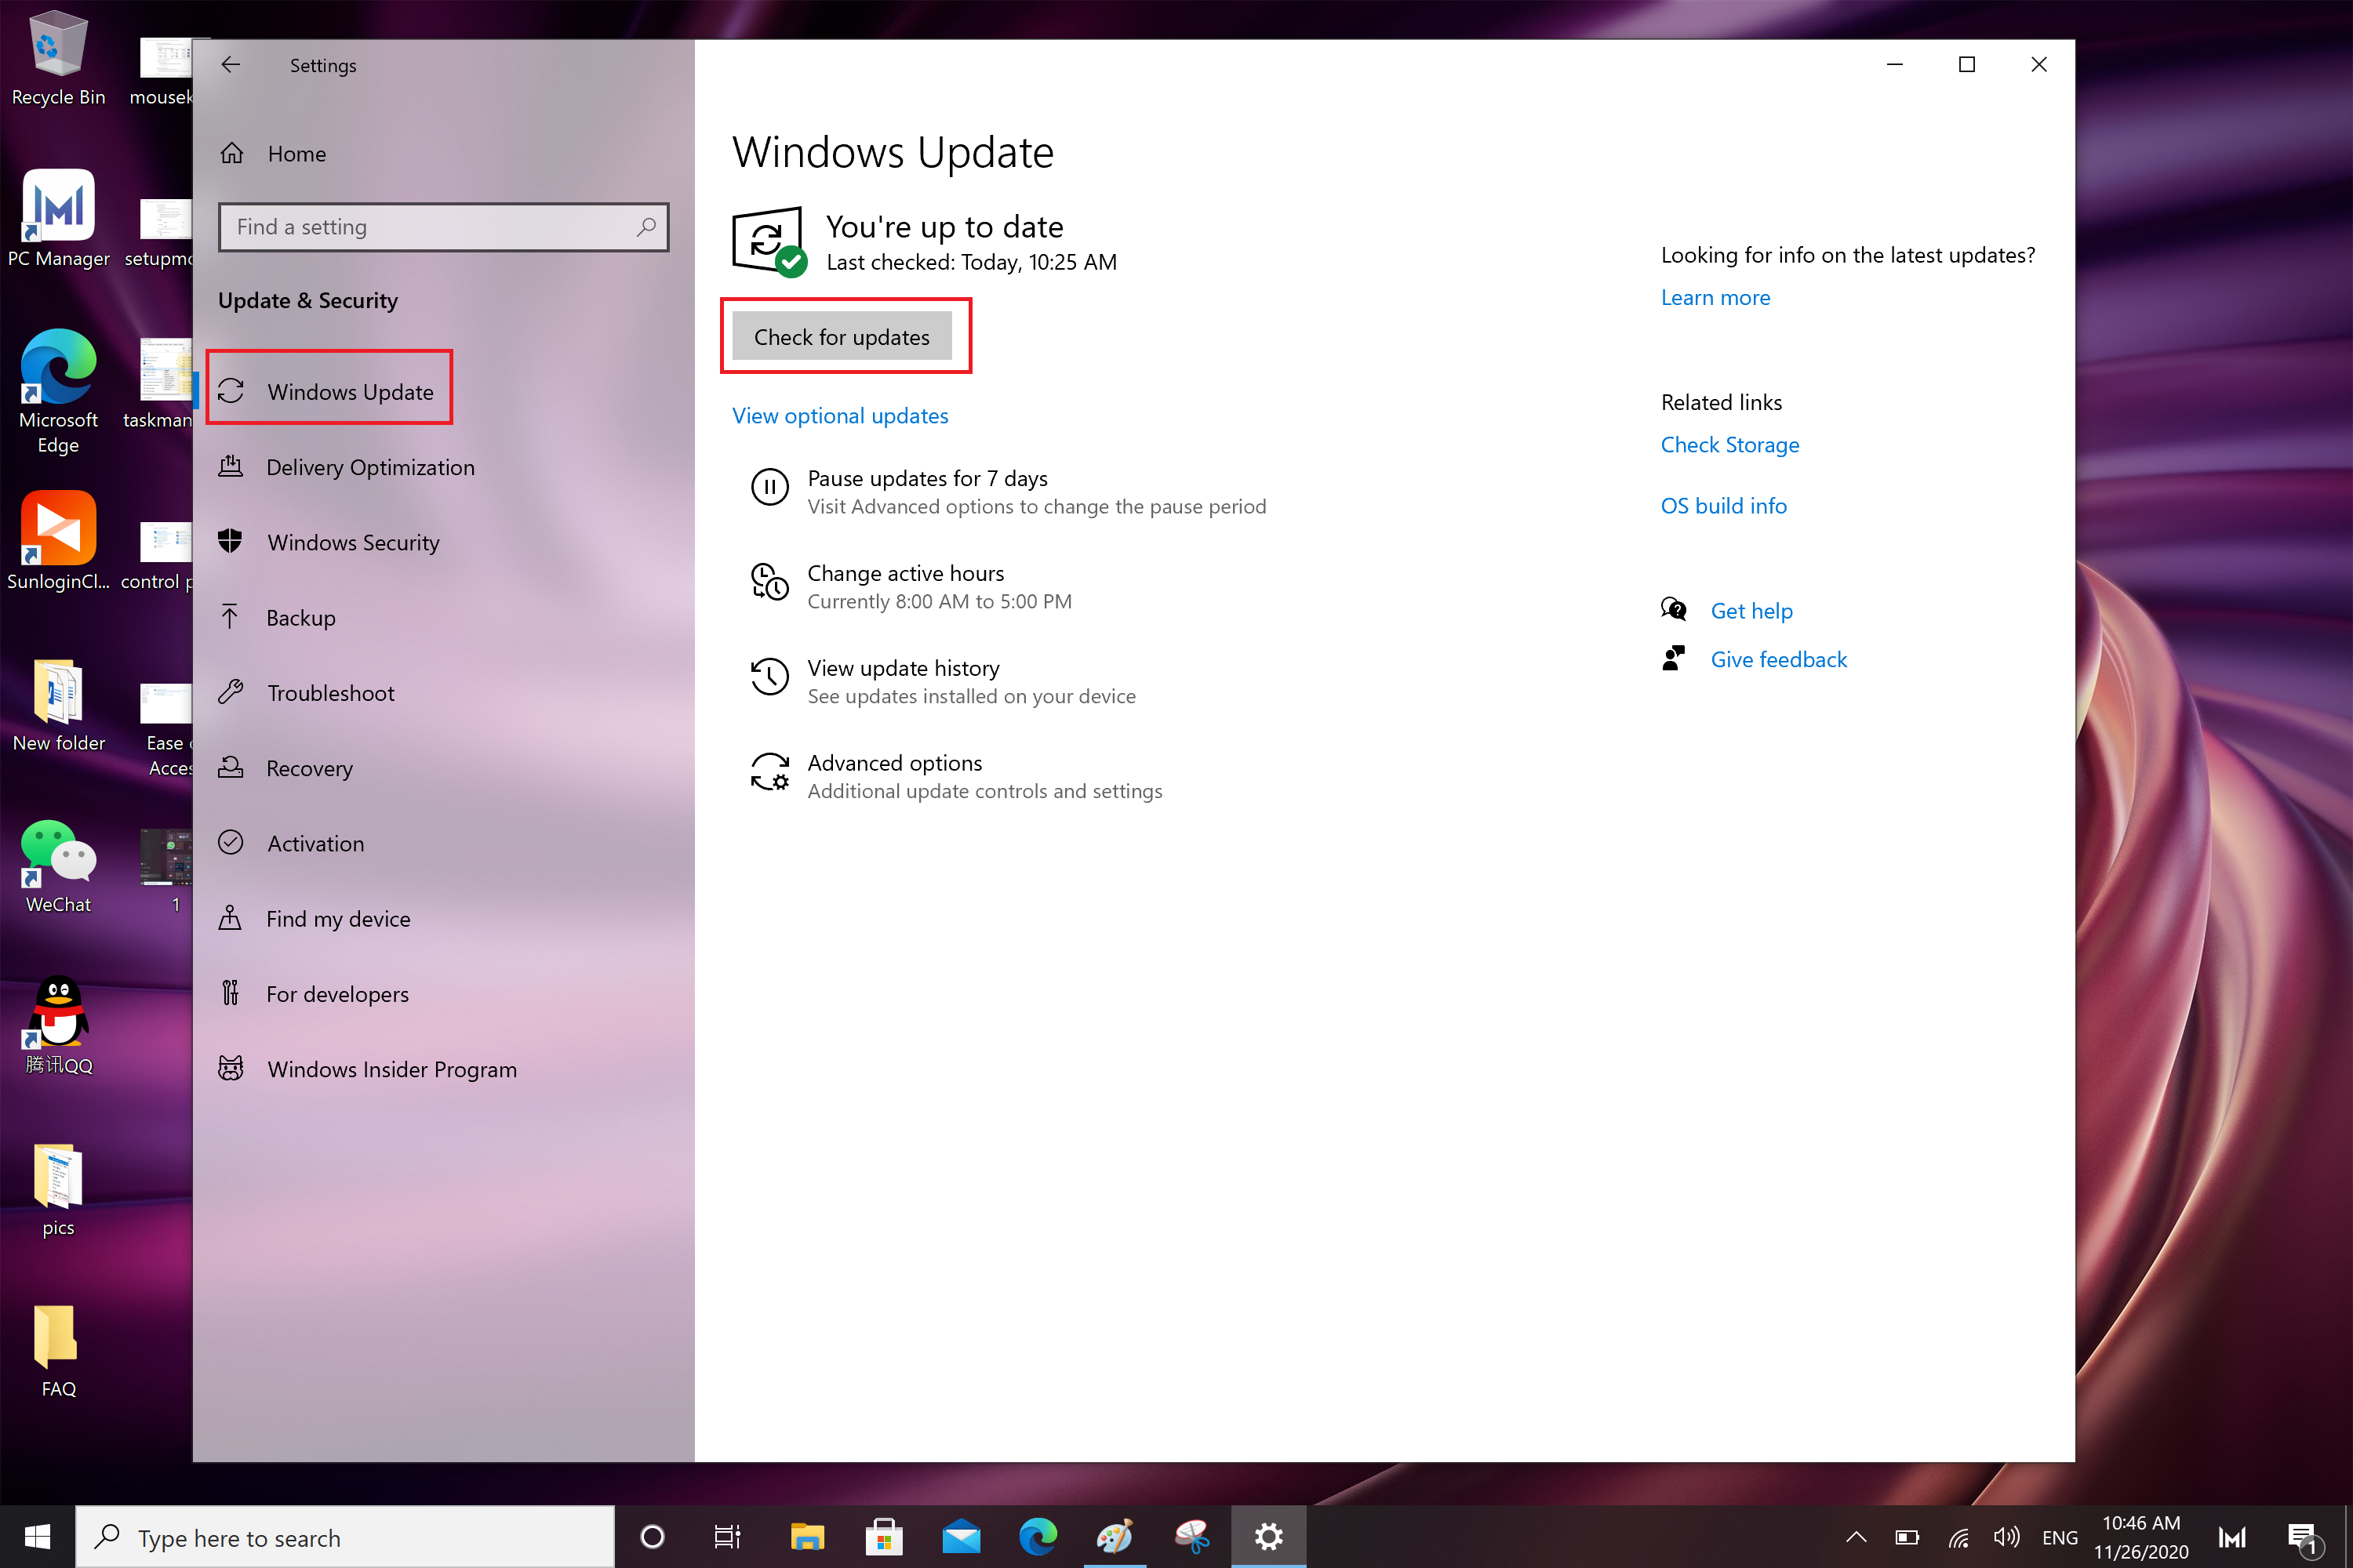Open Paint app from taskbar
Image resolution: width=2353 pixels, height=1568 pixels.
tap(1115, 1537)
